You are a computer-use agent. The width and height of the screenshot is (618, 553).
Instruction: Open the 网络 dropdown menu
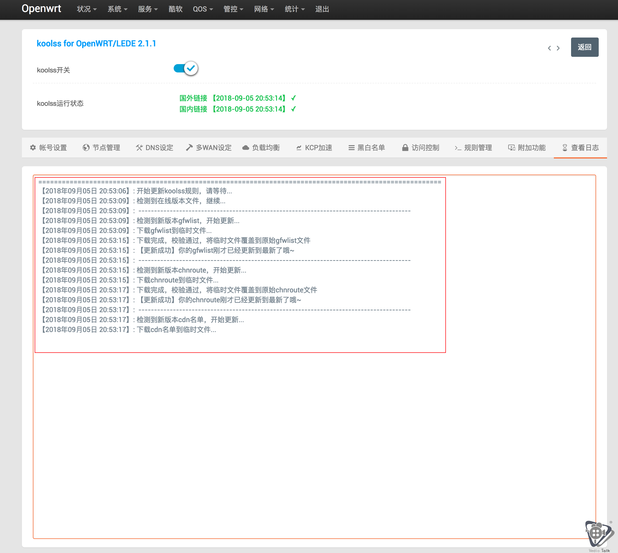coord(264,9)
